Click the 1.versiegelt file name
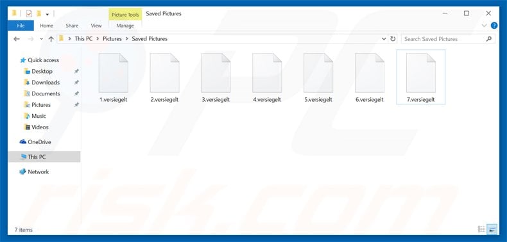Screen dimensions: 507x242 114,100
